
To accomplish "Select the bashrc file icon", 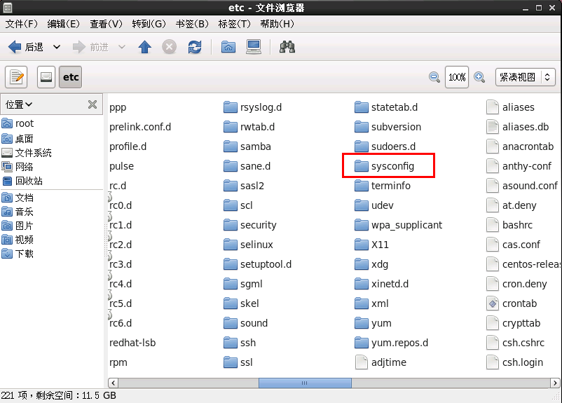I will (493, 225).
